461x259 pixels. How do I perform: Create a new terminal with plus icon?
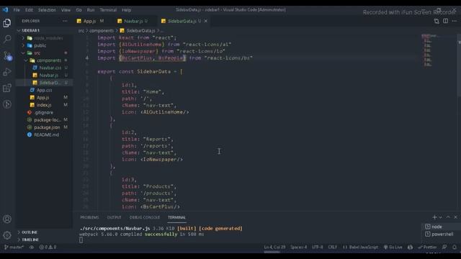pyautogui.click(x=434, y=217)
